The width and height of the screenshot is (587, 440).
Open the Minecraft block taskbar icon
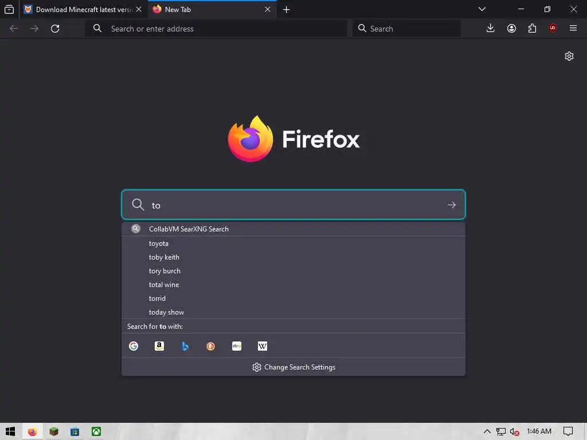[x=53, y=431]
